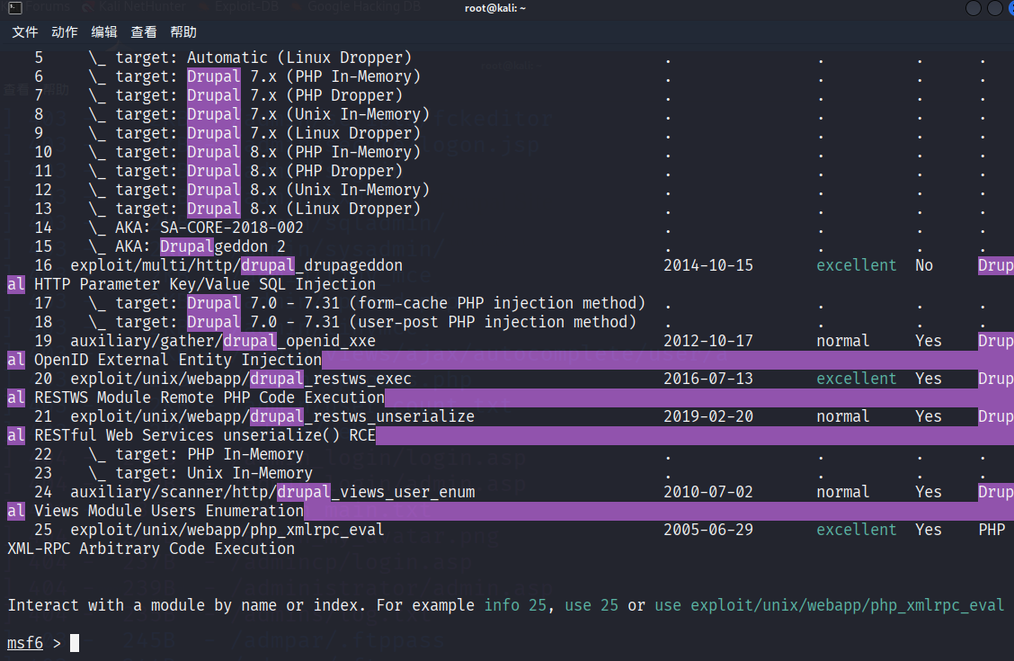The width and height of the screenshot is (1014, 661).
Task: Click the date 2012-10-17
Action: pos(708,341)
